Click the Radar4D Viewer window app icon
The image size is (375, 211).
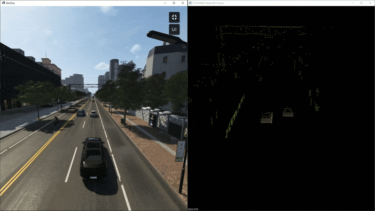click(190, 3)
